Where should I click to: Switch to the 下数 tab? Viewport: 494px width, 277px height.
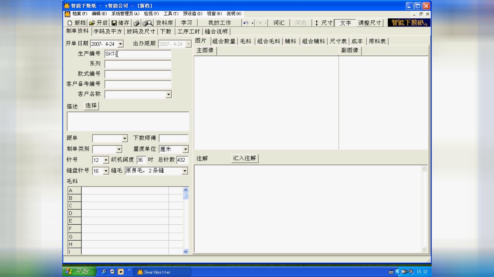pos(165,32)
